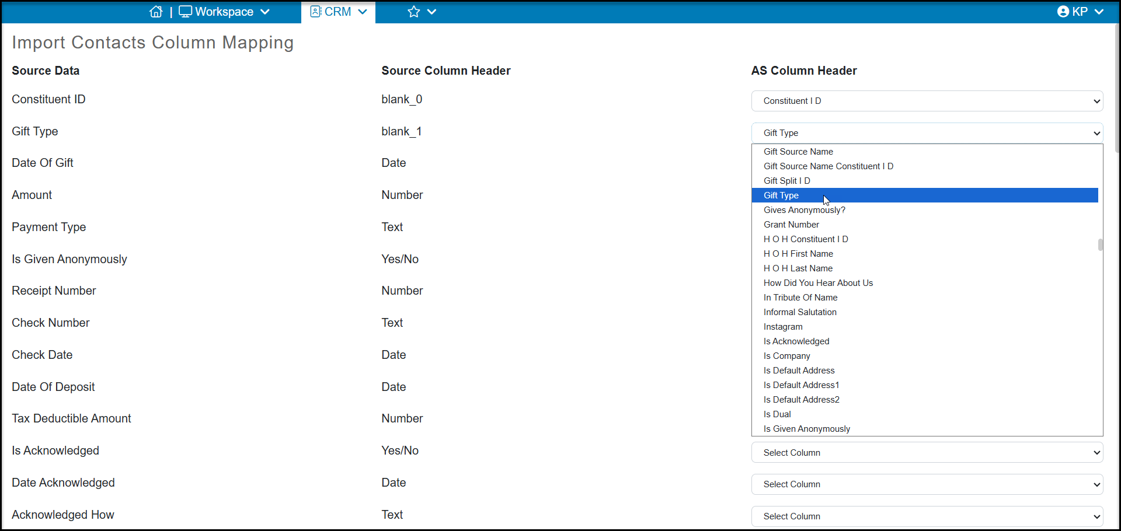The image size is (1121, 531).
Task: Choose Is Given Anonymously list option
Action: pyautogui.click(x=925, y=429)
